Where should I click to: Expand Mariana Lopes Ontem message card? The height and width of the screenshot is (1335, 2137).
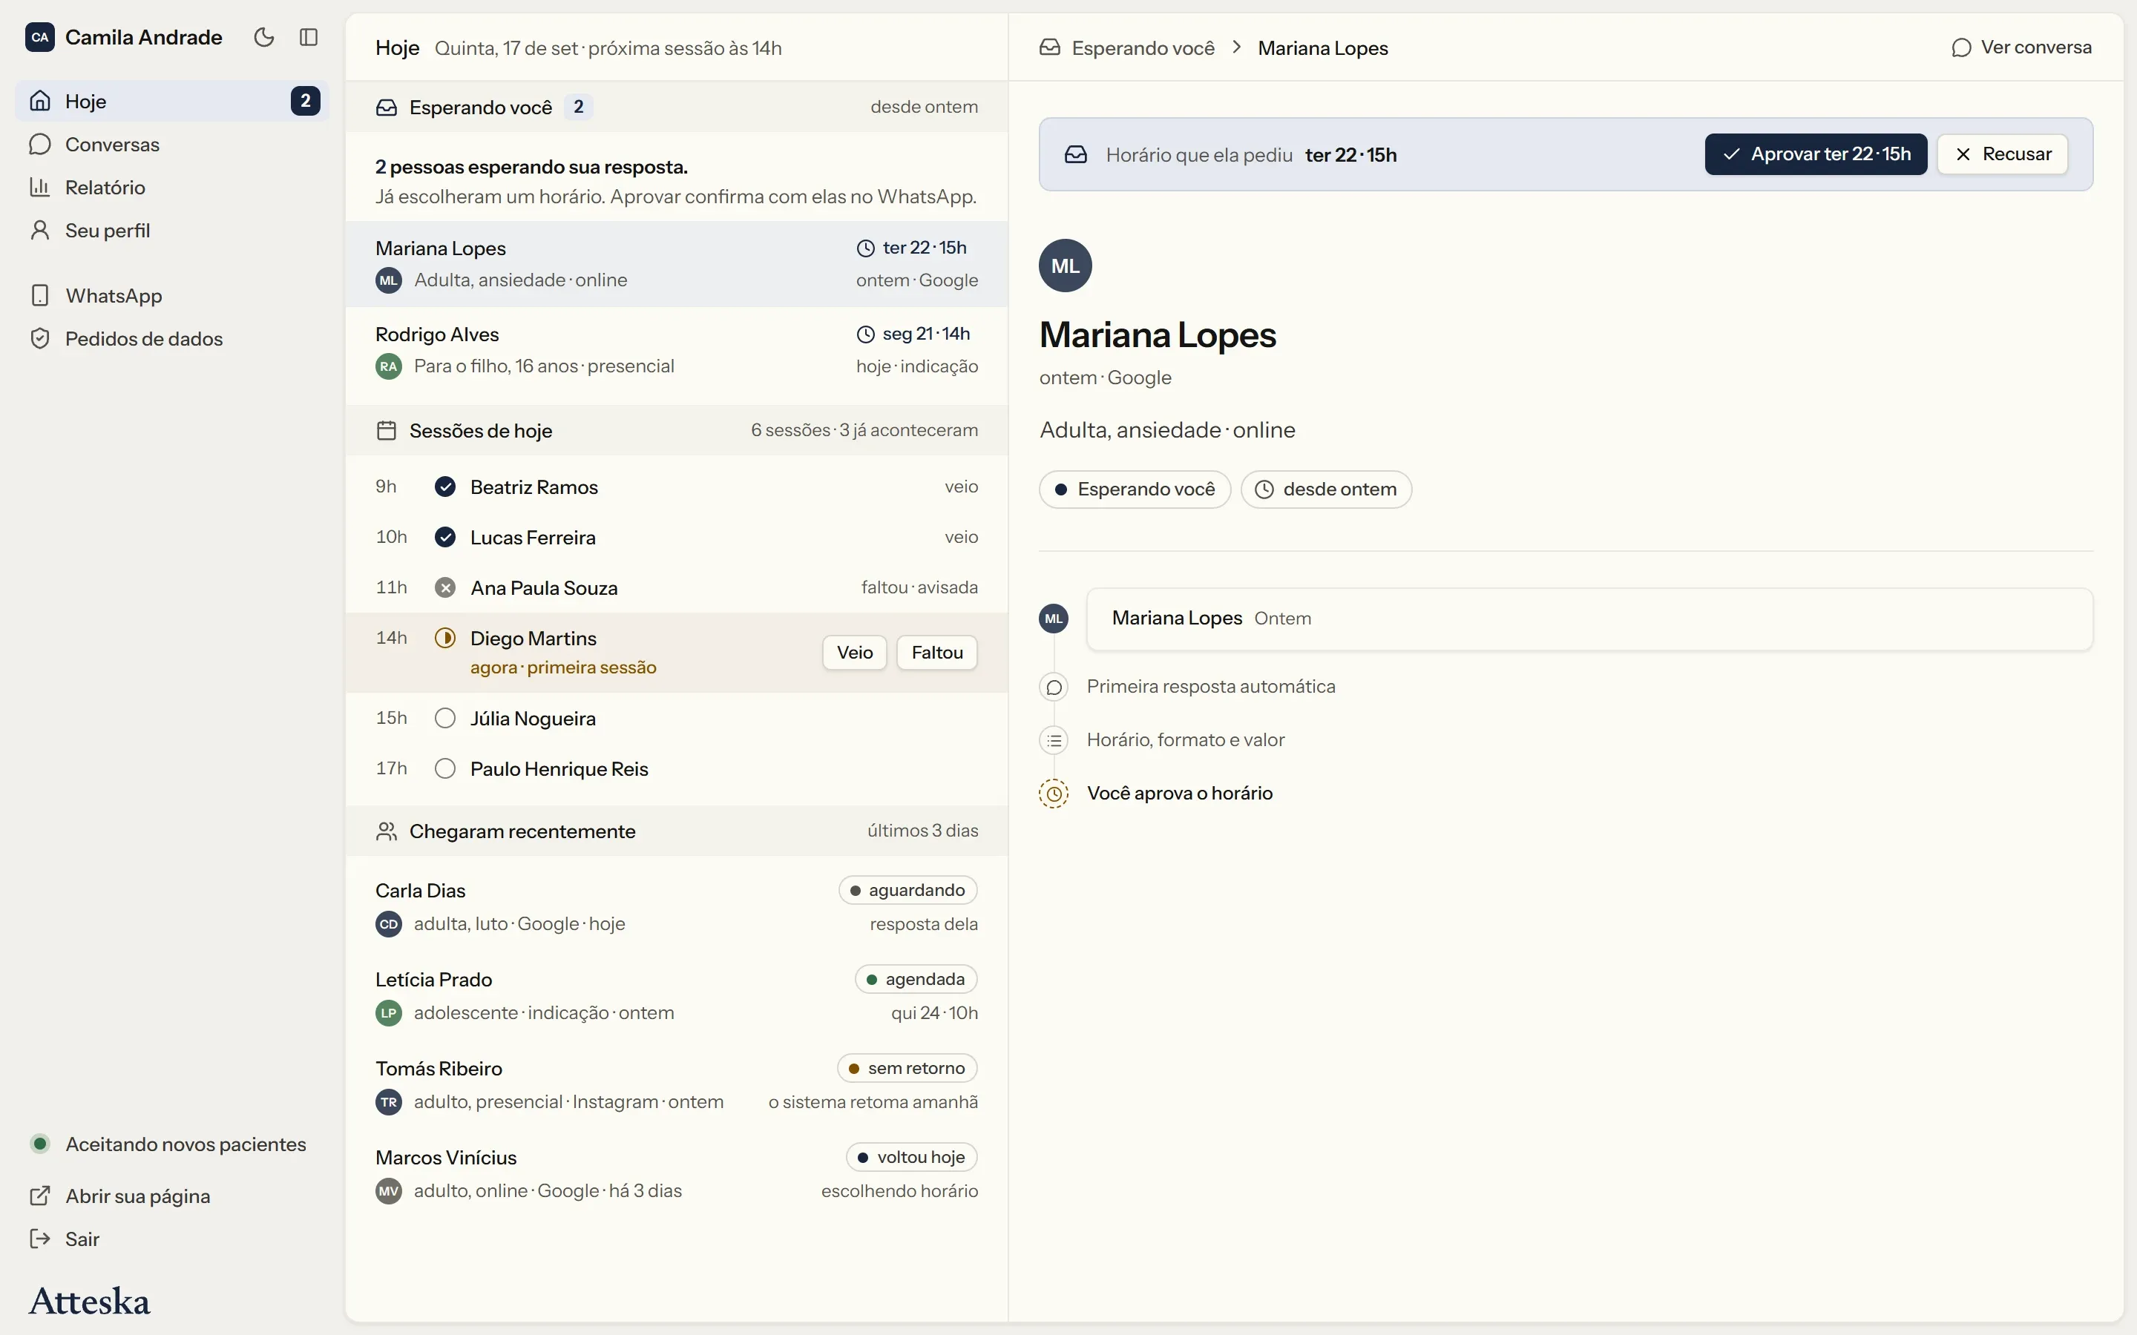coord(1589,619)
